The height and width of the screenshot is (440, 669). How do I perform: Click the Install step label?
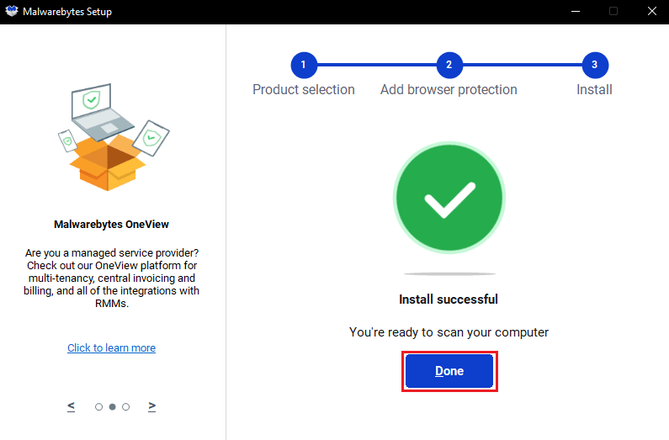tap(594, 89)
